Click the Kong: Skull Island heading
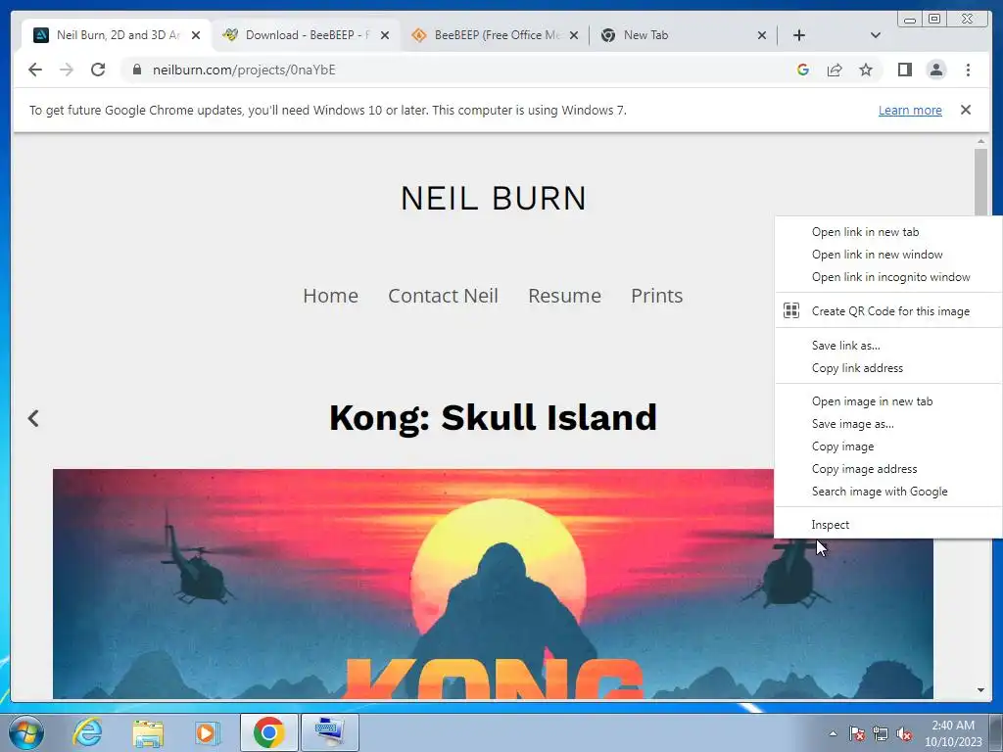Screen dimensions: 1003x752 [494, 417]
